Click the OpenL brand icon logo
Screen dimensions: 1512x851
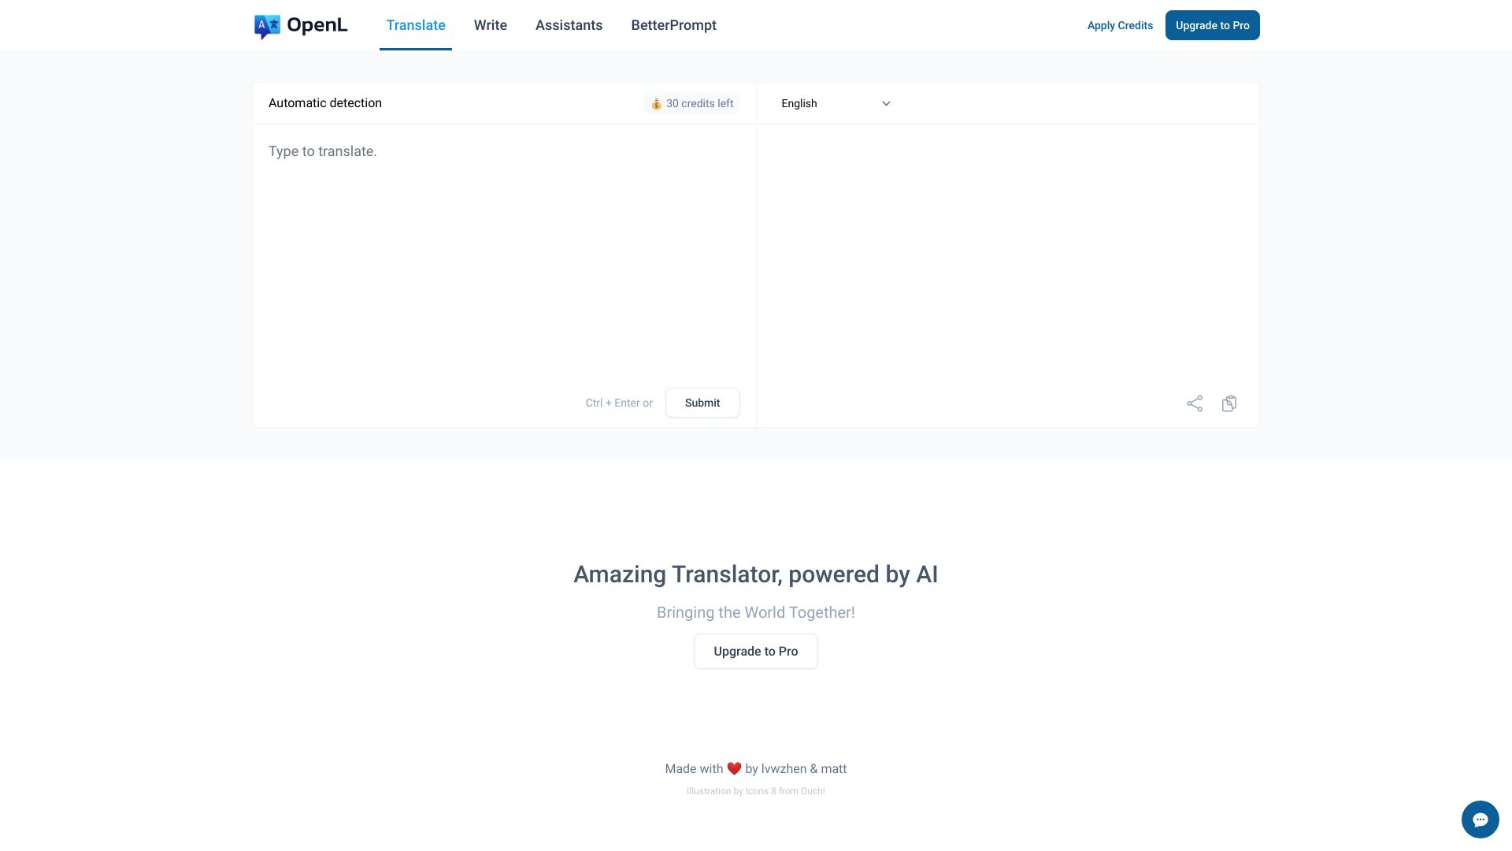click(x=266, y=25)
